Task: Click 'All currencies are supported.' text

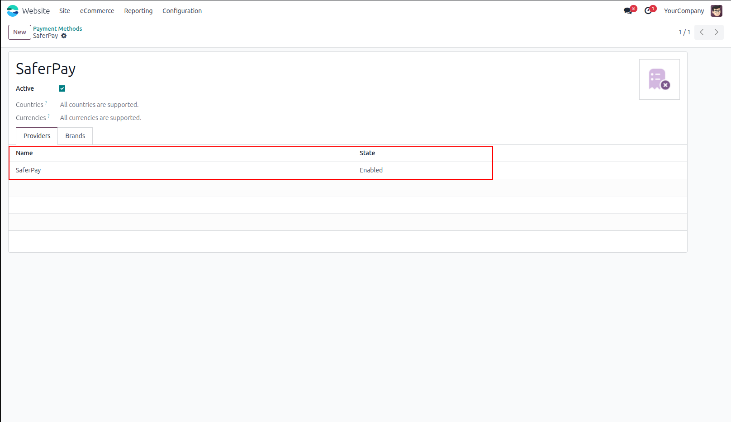Action: click(101, 118)
